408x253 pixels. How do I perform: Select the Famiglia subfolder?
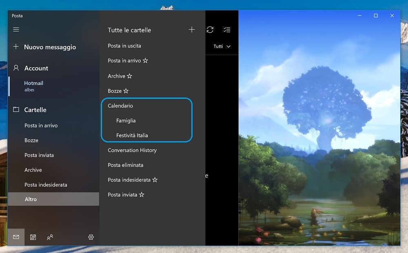click(x=126, y=120)
